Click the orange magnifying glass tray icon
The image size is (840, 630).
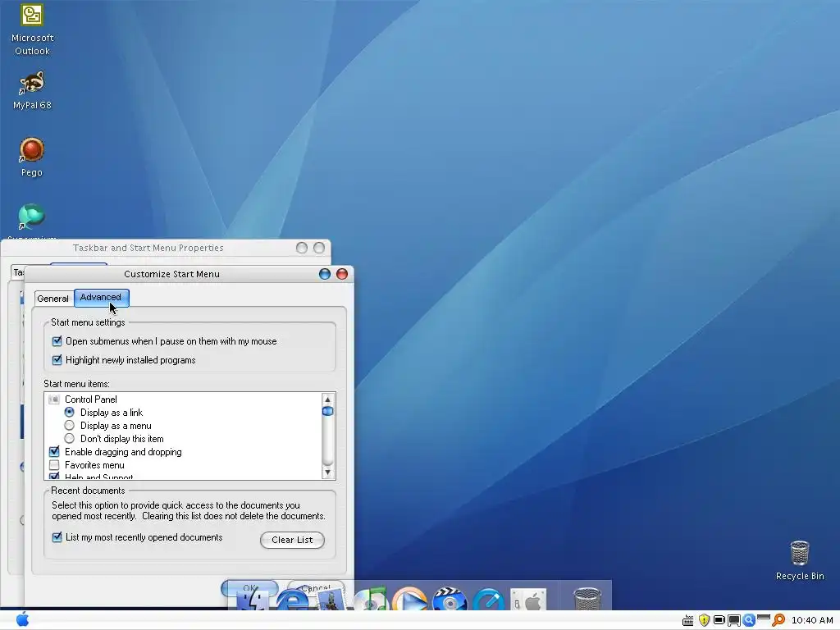click(778, 620)
